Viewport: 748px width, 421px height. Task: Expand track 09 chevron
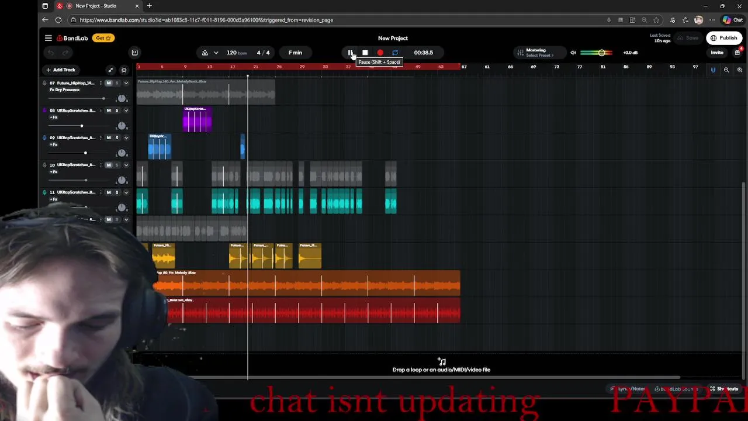click(126, 137)
